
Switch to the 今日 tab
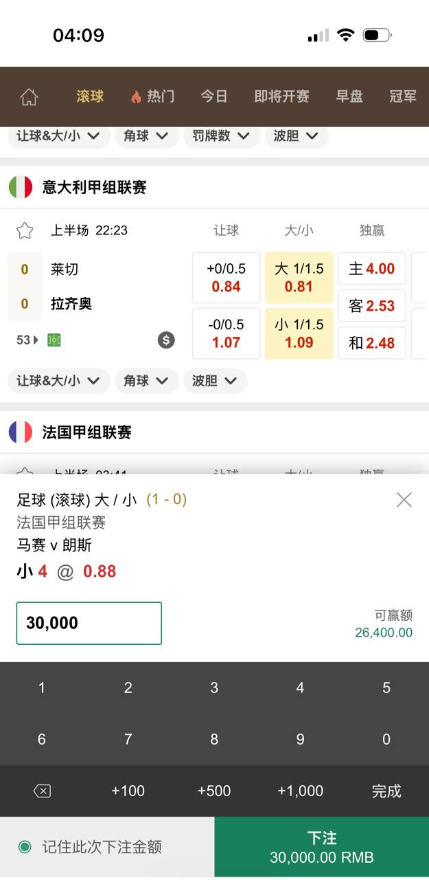(214, 96)
